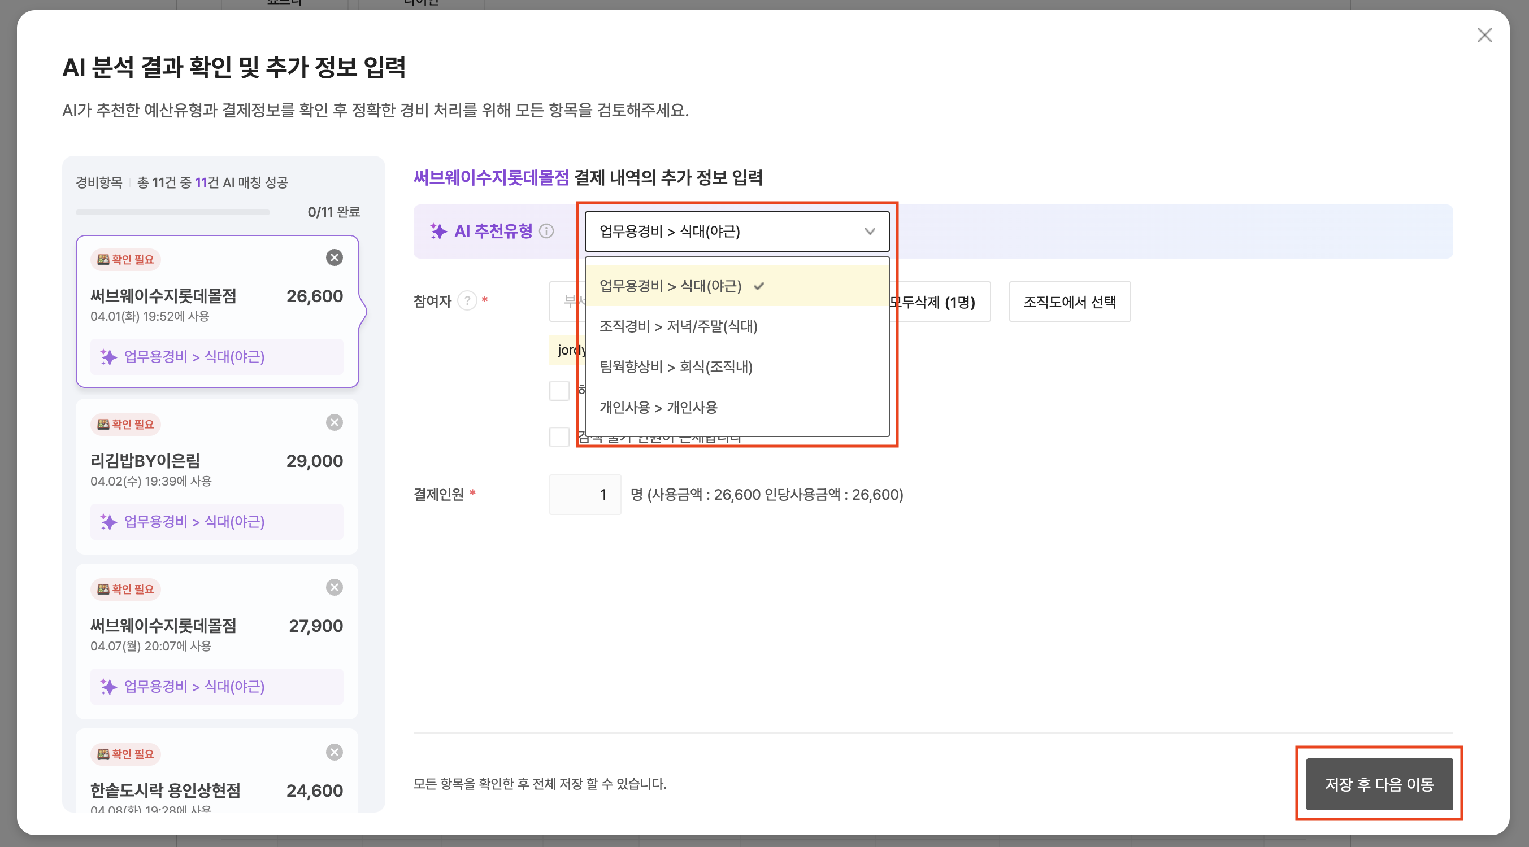Click the sparkle icon on the 26,600 card's tag
This screenshot has width=1529, height=847.
[108, 356]
